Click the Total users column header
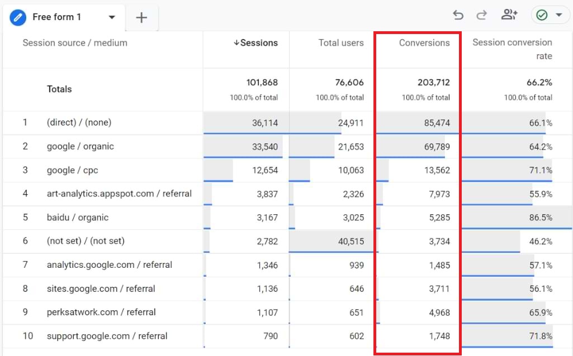This screenshot has height=356, width=573. (340, 43)
